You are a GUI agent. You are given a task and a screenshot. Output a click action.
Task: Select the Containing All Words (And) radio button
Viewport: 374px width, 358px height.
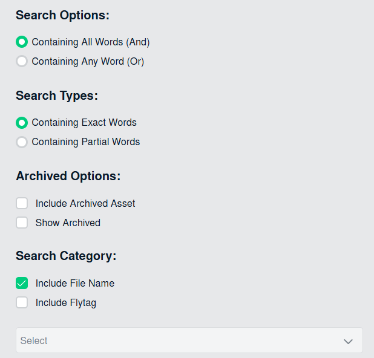[22, 42]
